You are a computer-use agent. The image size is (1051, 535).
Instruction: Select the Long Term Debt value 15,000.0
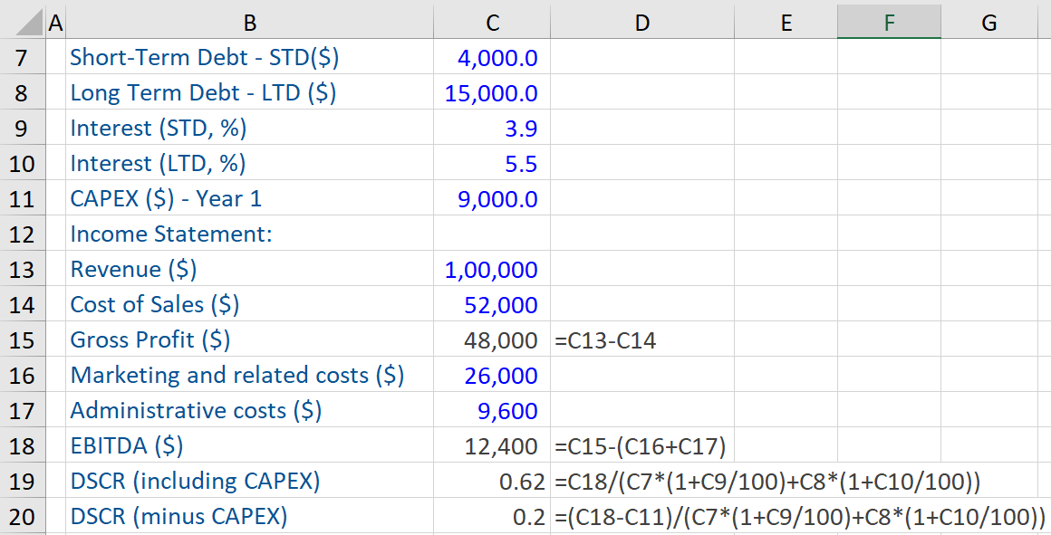click(x=491, y=93)
